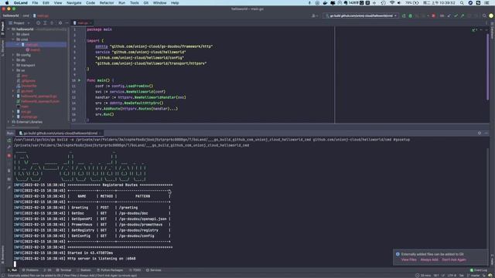
Task: Open the Wi-Fi menu bar icon
Action: tap(392, 3)
